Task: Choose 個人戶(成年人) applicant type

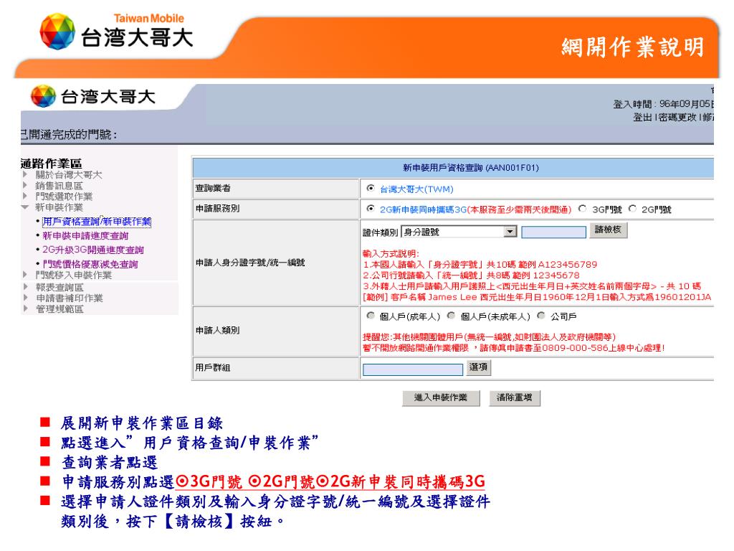Action: tap(371, 316)
